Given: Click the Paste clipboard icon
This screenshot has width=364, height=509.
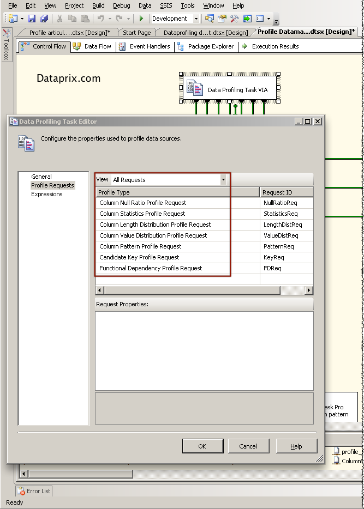Looking at the screenshot, I should pyautogui.click(x=85, y=19).
